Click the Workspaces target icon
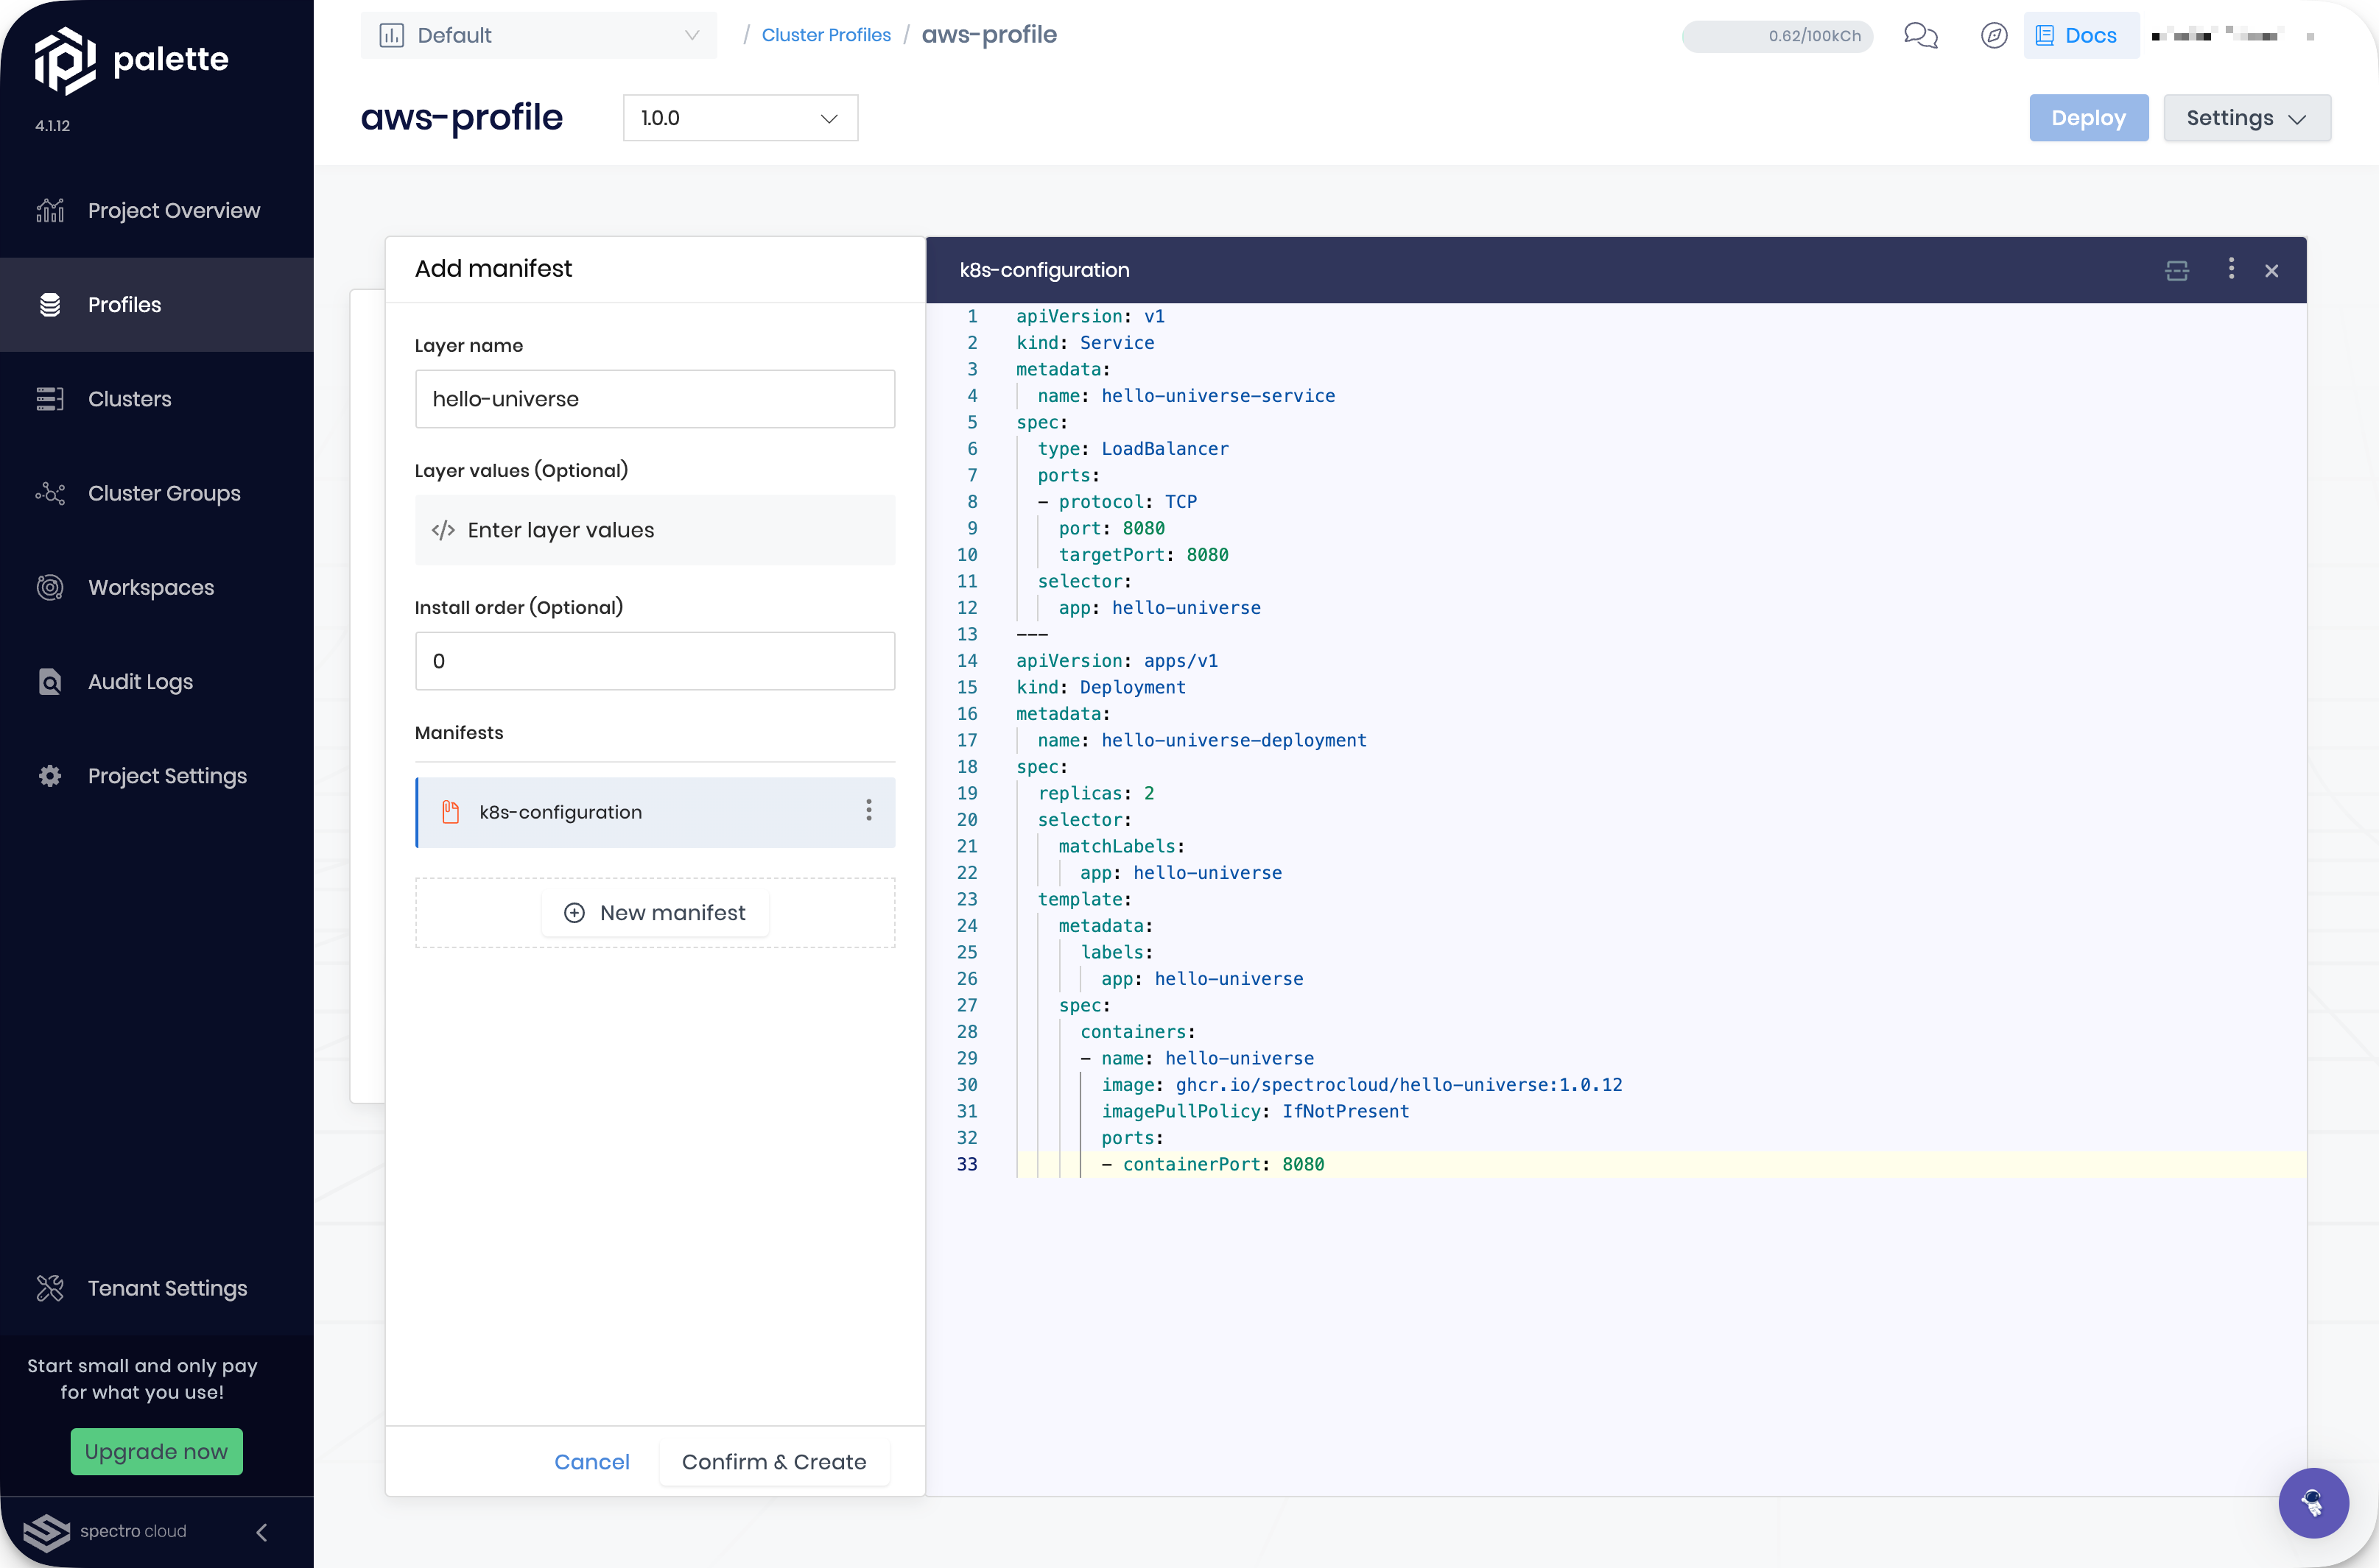The image size is (2379, 1568). point(50,587)
